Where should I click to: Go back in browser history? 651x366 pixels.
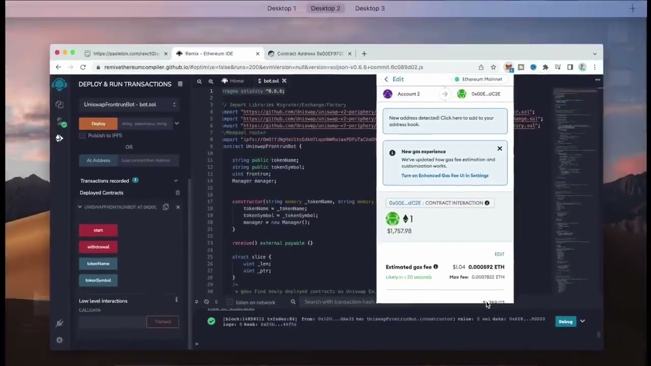58,67
